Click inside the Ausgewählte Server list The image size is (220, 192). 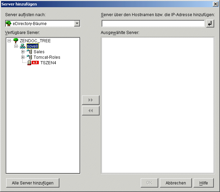(158, 105)
